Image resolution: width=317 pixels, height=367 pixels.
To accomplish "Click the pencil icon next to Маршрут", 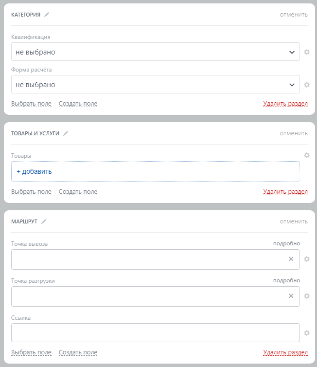I will 44,221.
